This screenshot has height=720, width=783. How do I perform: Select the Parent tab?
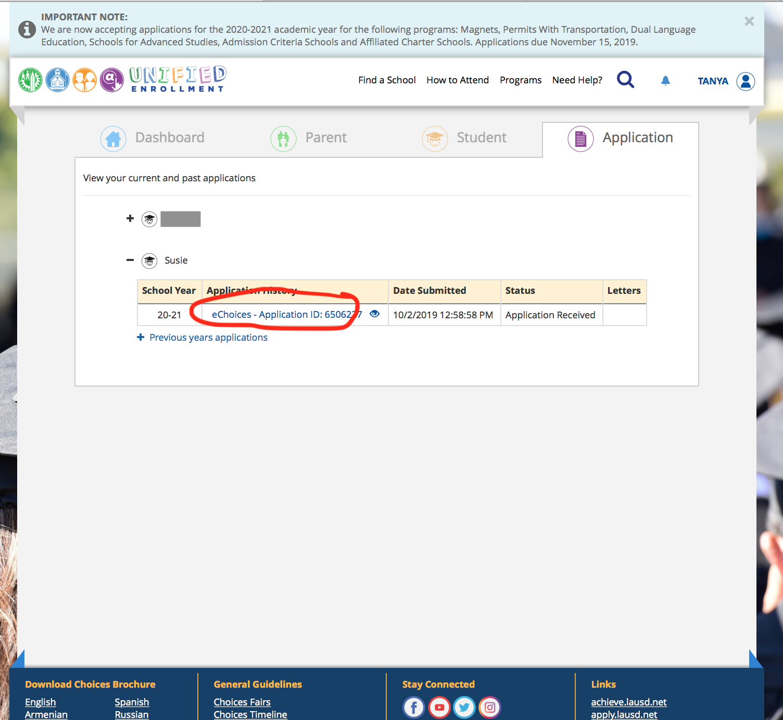pyautogui.click(x=309, y=138)
